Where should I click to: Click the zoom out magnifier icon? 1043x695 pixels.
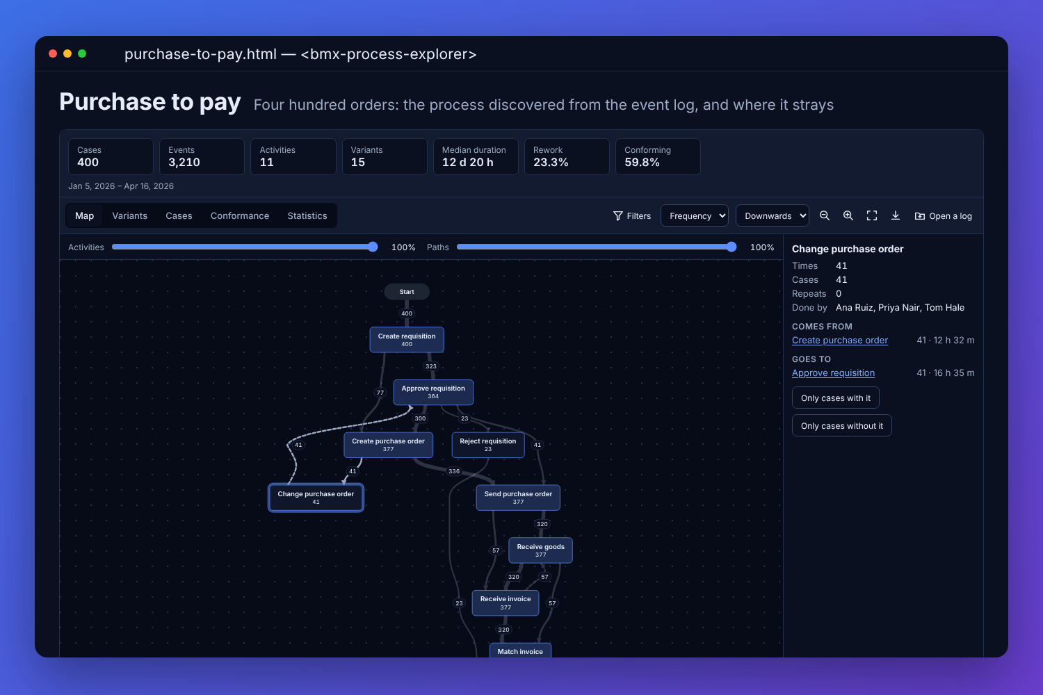tap(825, 215)
